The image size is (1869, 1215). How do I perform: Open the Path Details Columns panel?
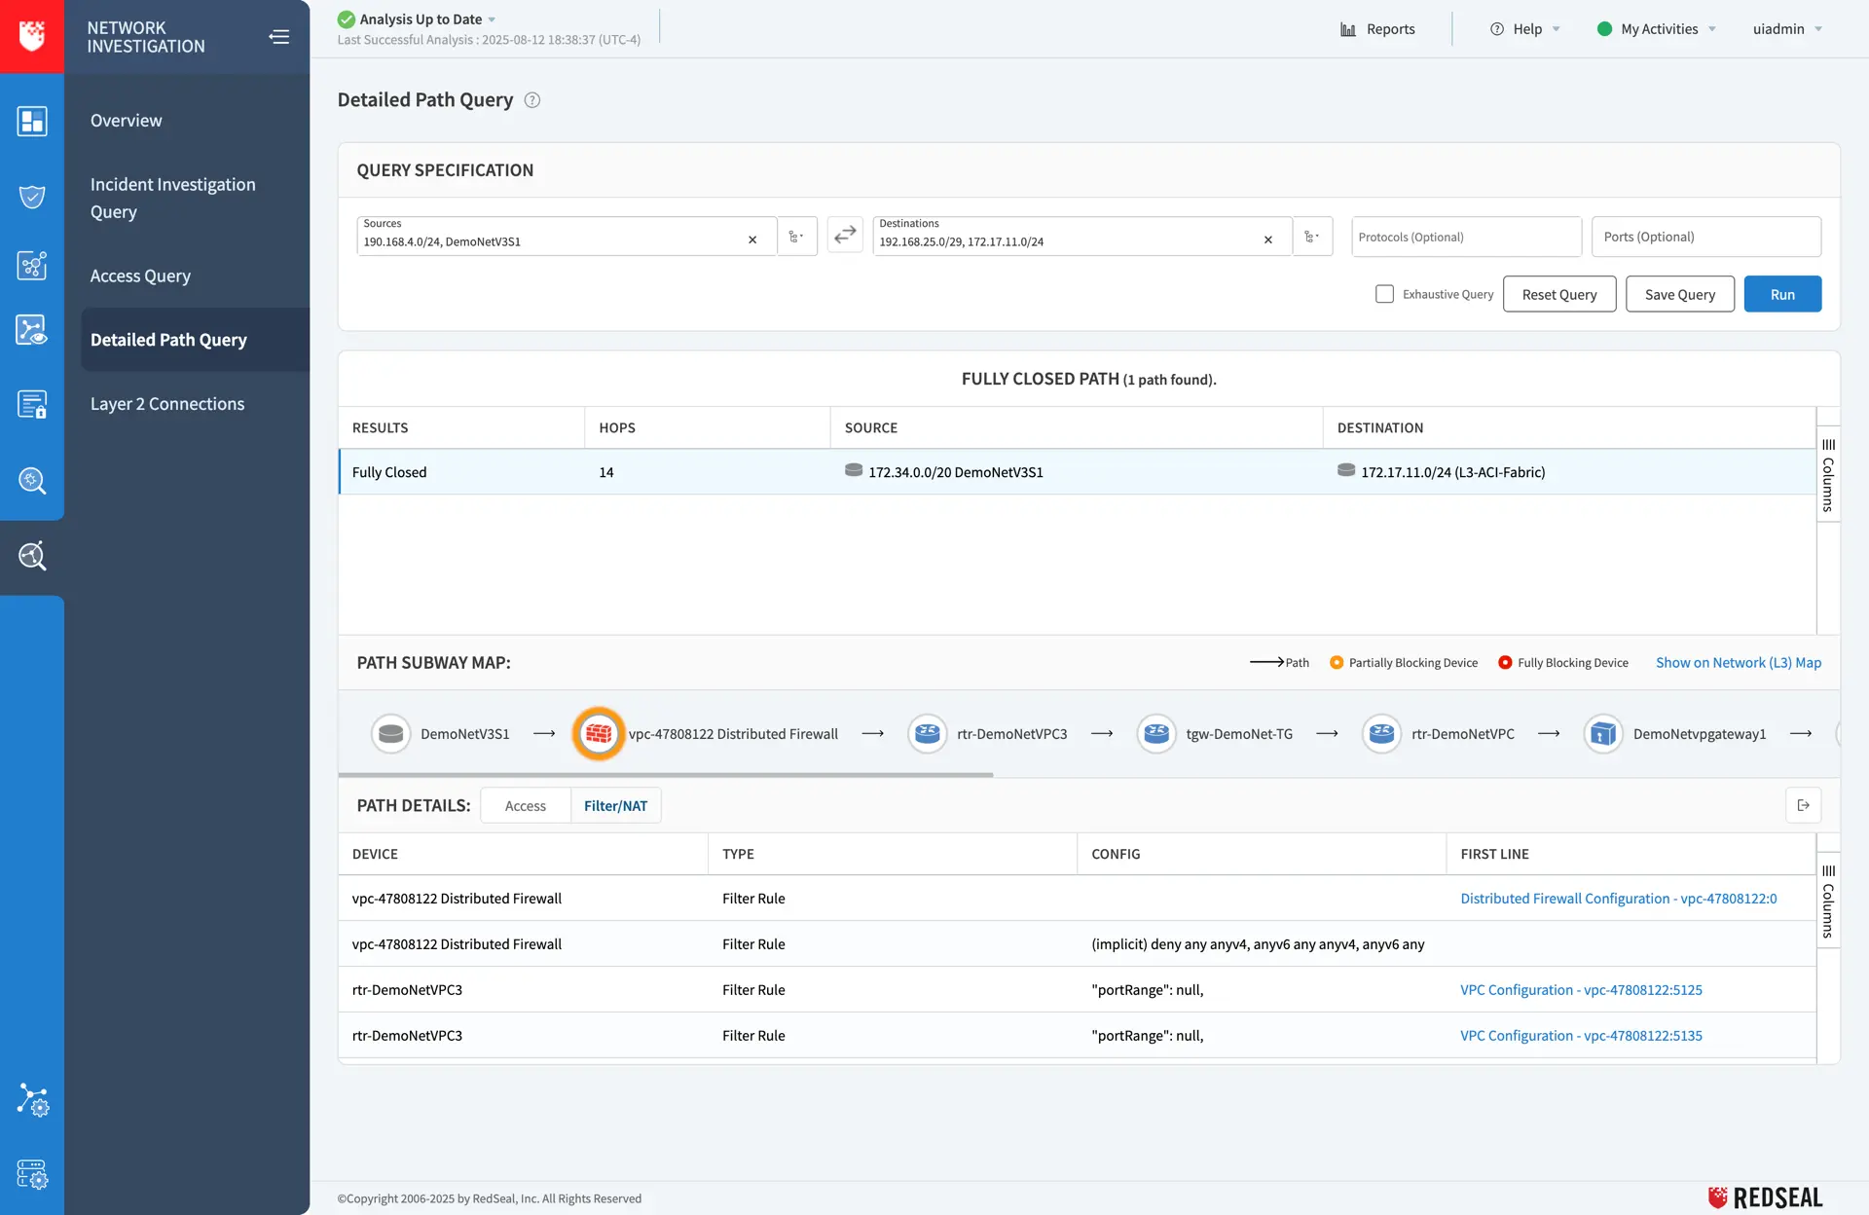pos(1828,901)
